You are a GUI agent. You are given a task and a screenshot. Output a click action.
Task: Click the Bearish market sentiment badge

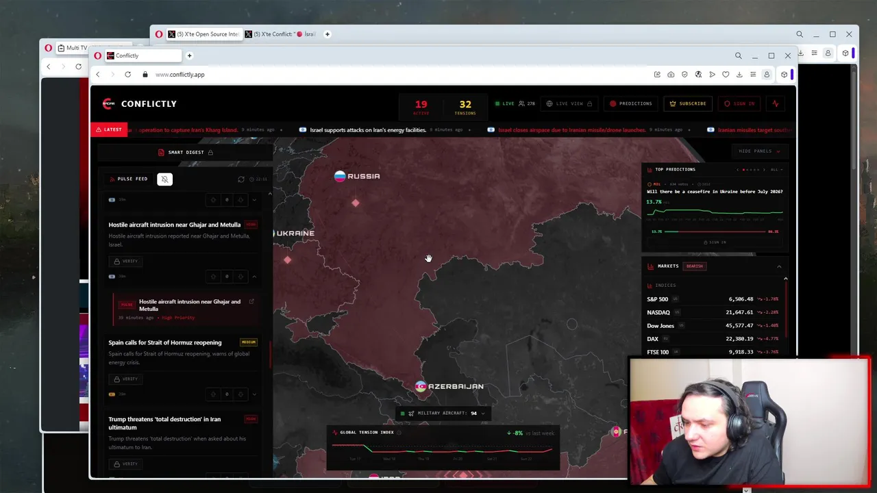pyautogui.click(x=694, y=266)
